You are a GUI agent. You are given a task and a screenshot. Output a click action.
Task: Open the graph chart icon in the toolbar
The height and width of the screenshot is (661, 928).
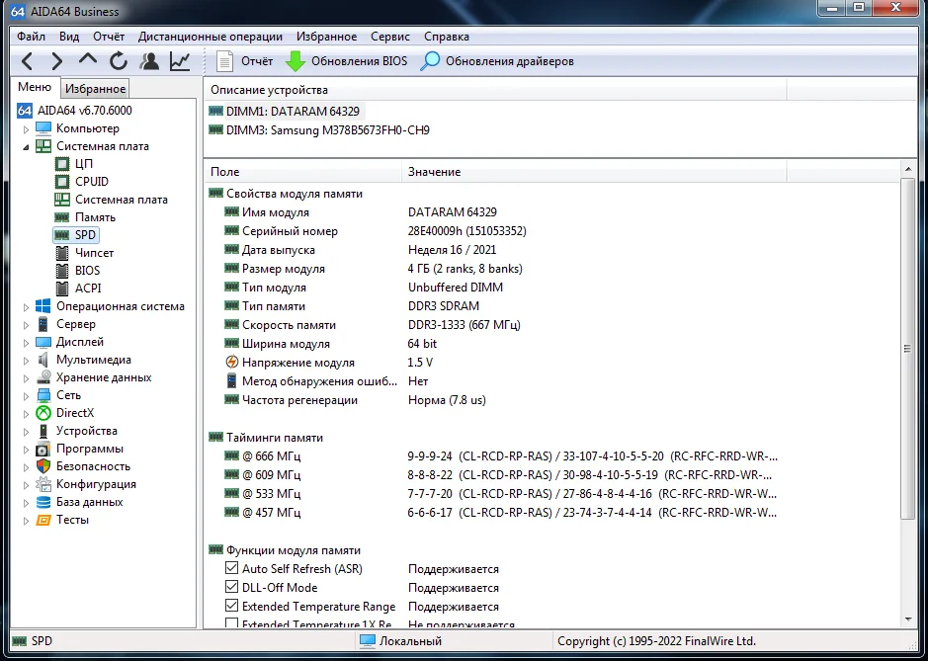180,61
